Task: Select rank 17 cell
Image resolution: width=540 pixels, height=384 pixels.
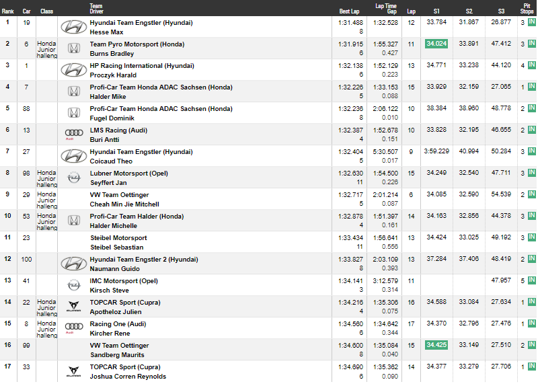Action: (x=7, y=367)
